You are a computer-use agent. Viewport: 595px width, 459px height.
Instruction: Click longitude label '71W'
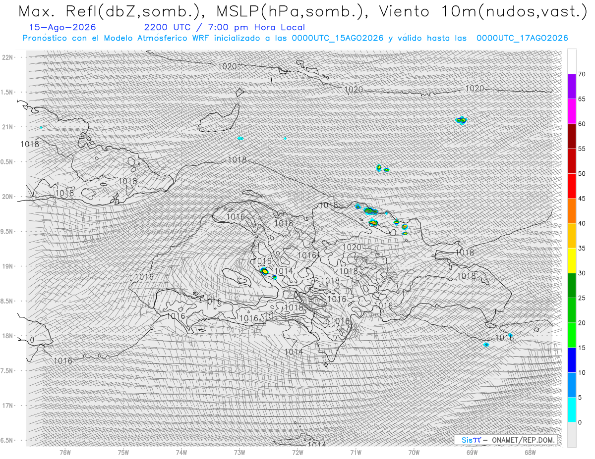point(356,452)
